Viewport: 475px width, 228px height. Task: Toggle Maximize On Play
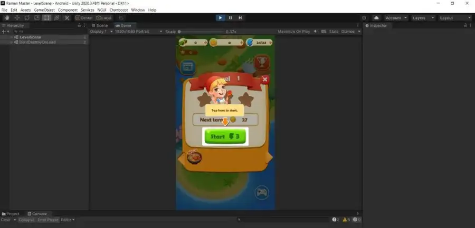coord(294,31)
